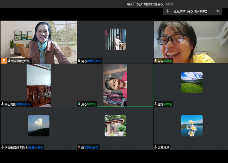Click the mic icon beside 清心@腾讯会议

(x=79, y=61)
